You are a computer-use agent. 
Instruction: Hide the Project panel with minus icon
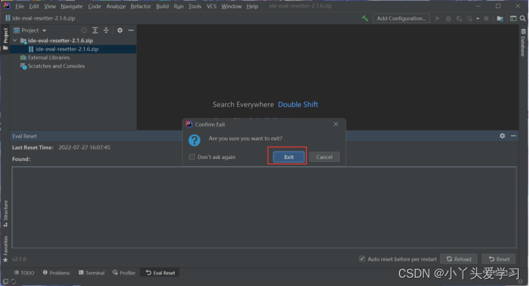pyautogui.click(x=131, y=31)
